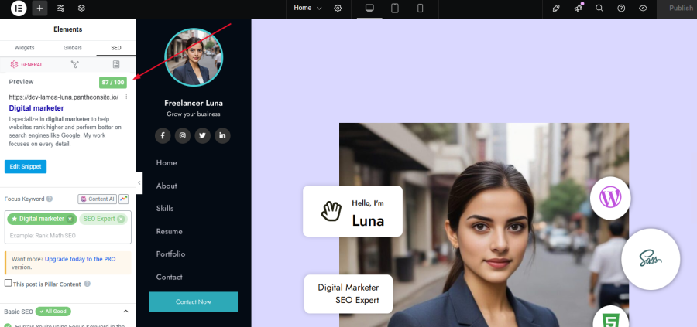Screen dimensions: 697x327
Task: Switch to tablet preview mode
Action: point(395,8)
